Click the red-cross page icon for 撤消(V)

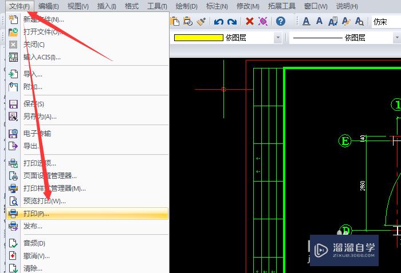pos(13,256)
